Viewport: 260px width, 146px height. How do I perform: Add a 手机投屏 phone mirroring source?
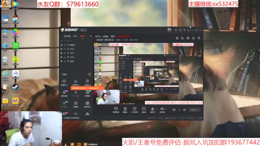tap(135, 110)
